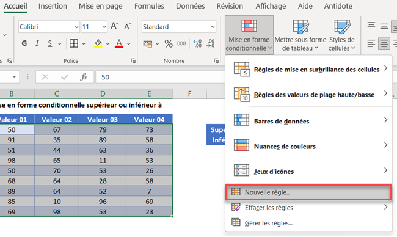Viewport: 397px width, 237px height.
Task: Click formula bar showing 50
Action: click(160, 77)
